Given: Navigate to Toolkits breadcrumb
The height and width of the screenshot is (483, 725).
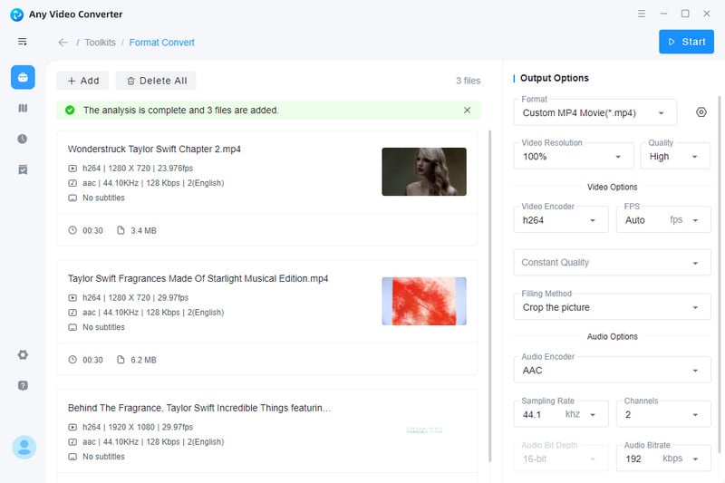Looking at the screenshot, I should click(100, 43).
